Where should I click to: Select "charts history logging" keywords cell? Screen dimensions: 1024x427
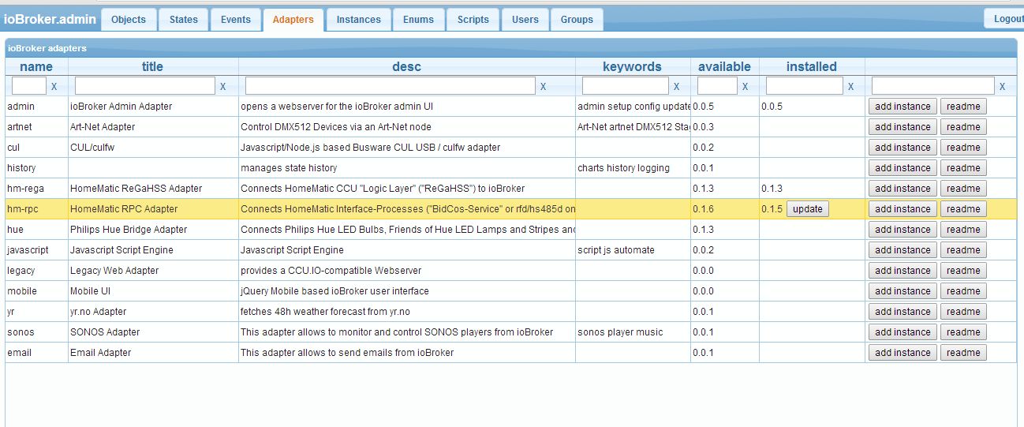[633, 168]
